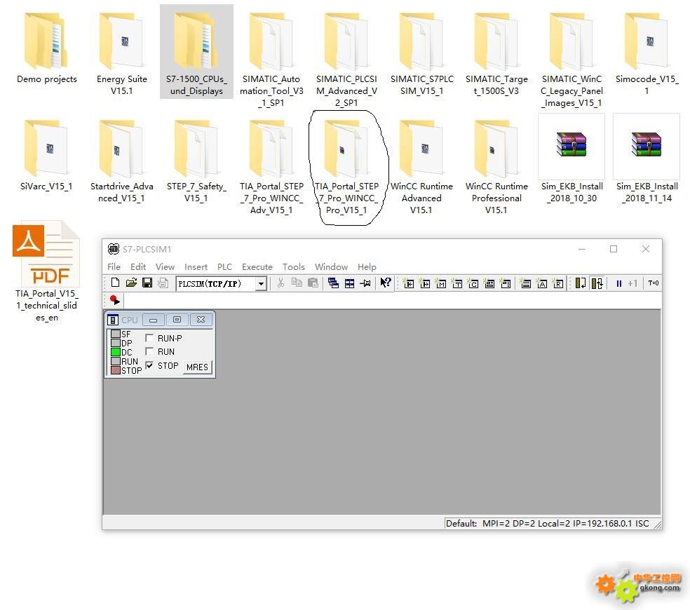
Task: Click the Copy toolbar icon
Action: 297,283
